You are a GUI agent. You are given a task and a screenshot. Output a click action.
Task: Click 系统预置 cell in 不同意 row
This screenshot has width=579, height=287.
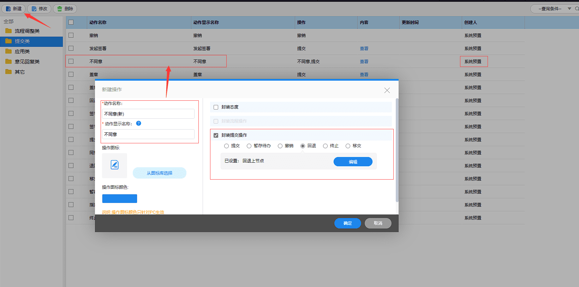[473, 62]
